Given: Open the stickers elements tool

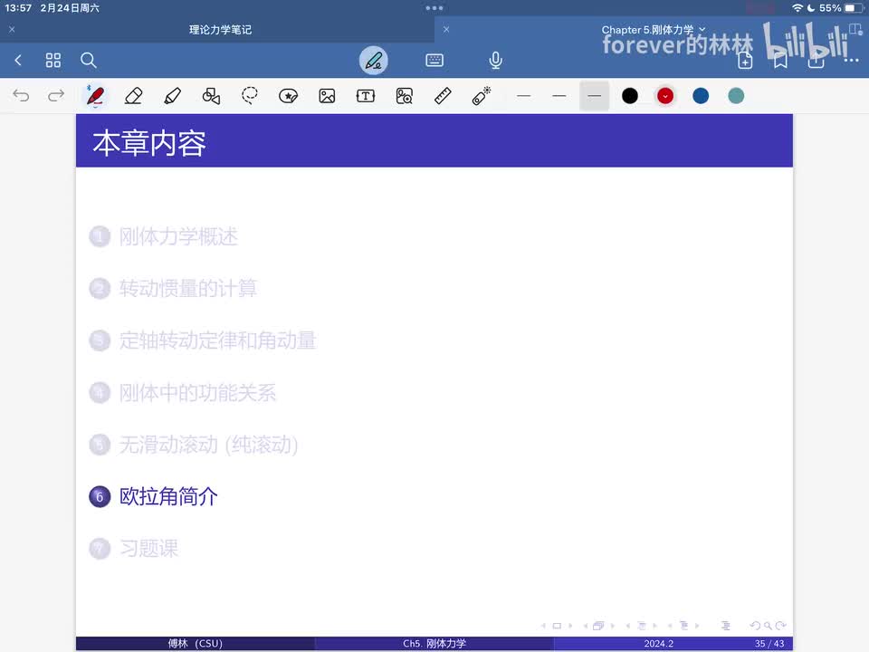Looking at the screenshot, I should pyautogui.click(x=288, y=96).
